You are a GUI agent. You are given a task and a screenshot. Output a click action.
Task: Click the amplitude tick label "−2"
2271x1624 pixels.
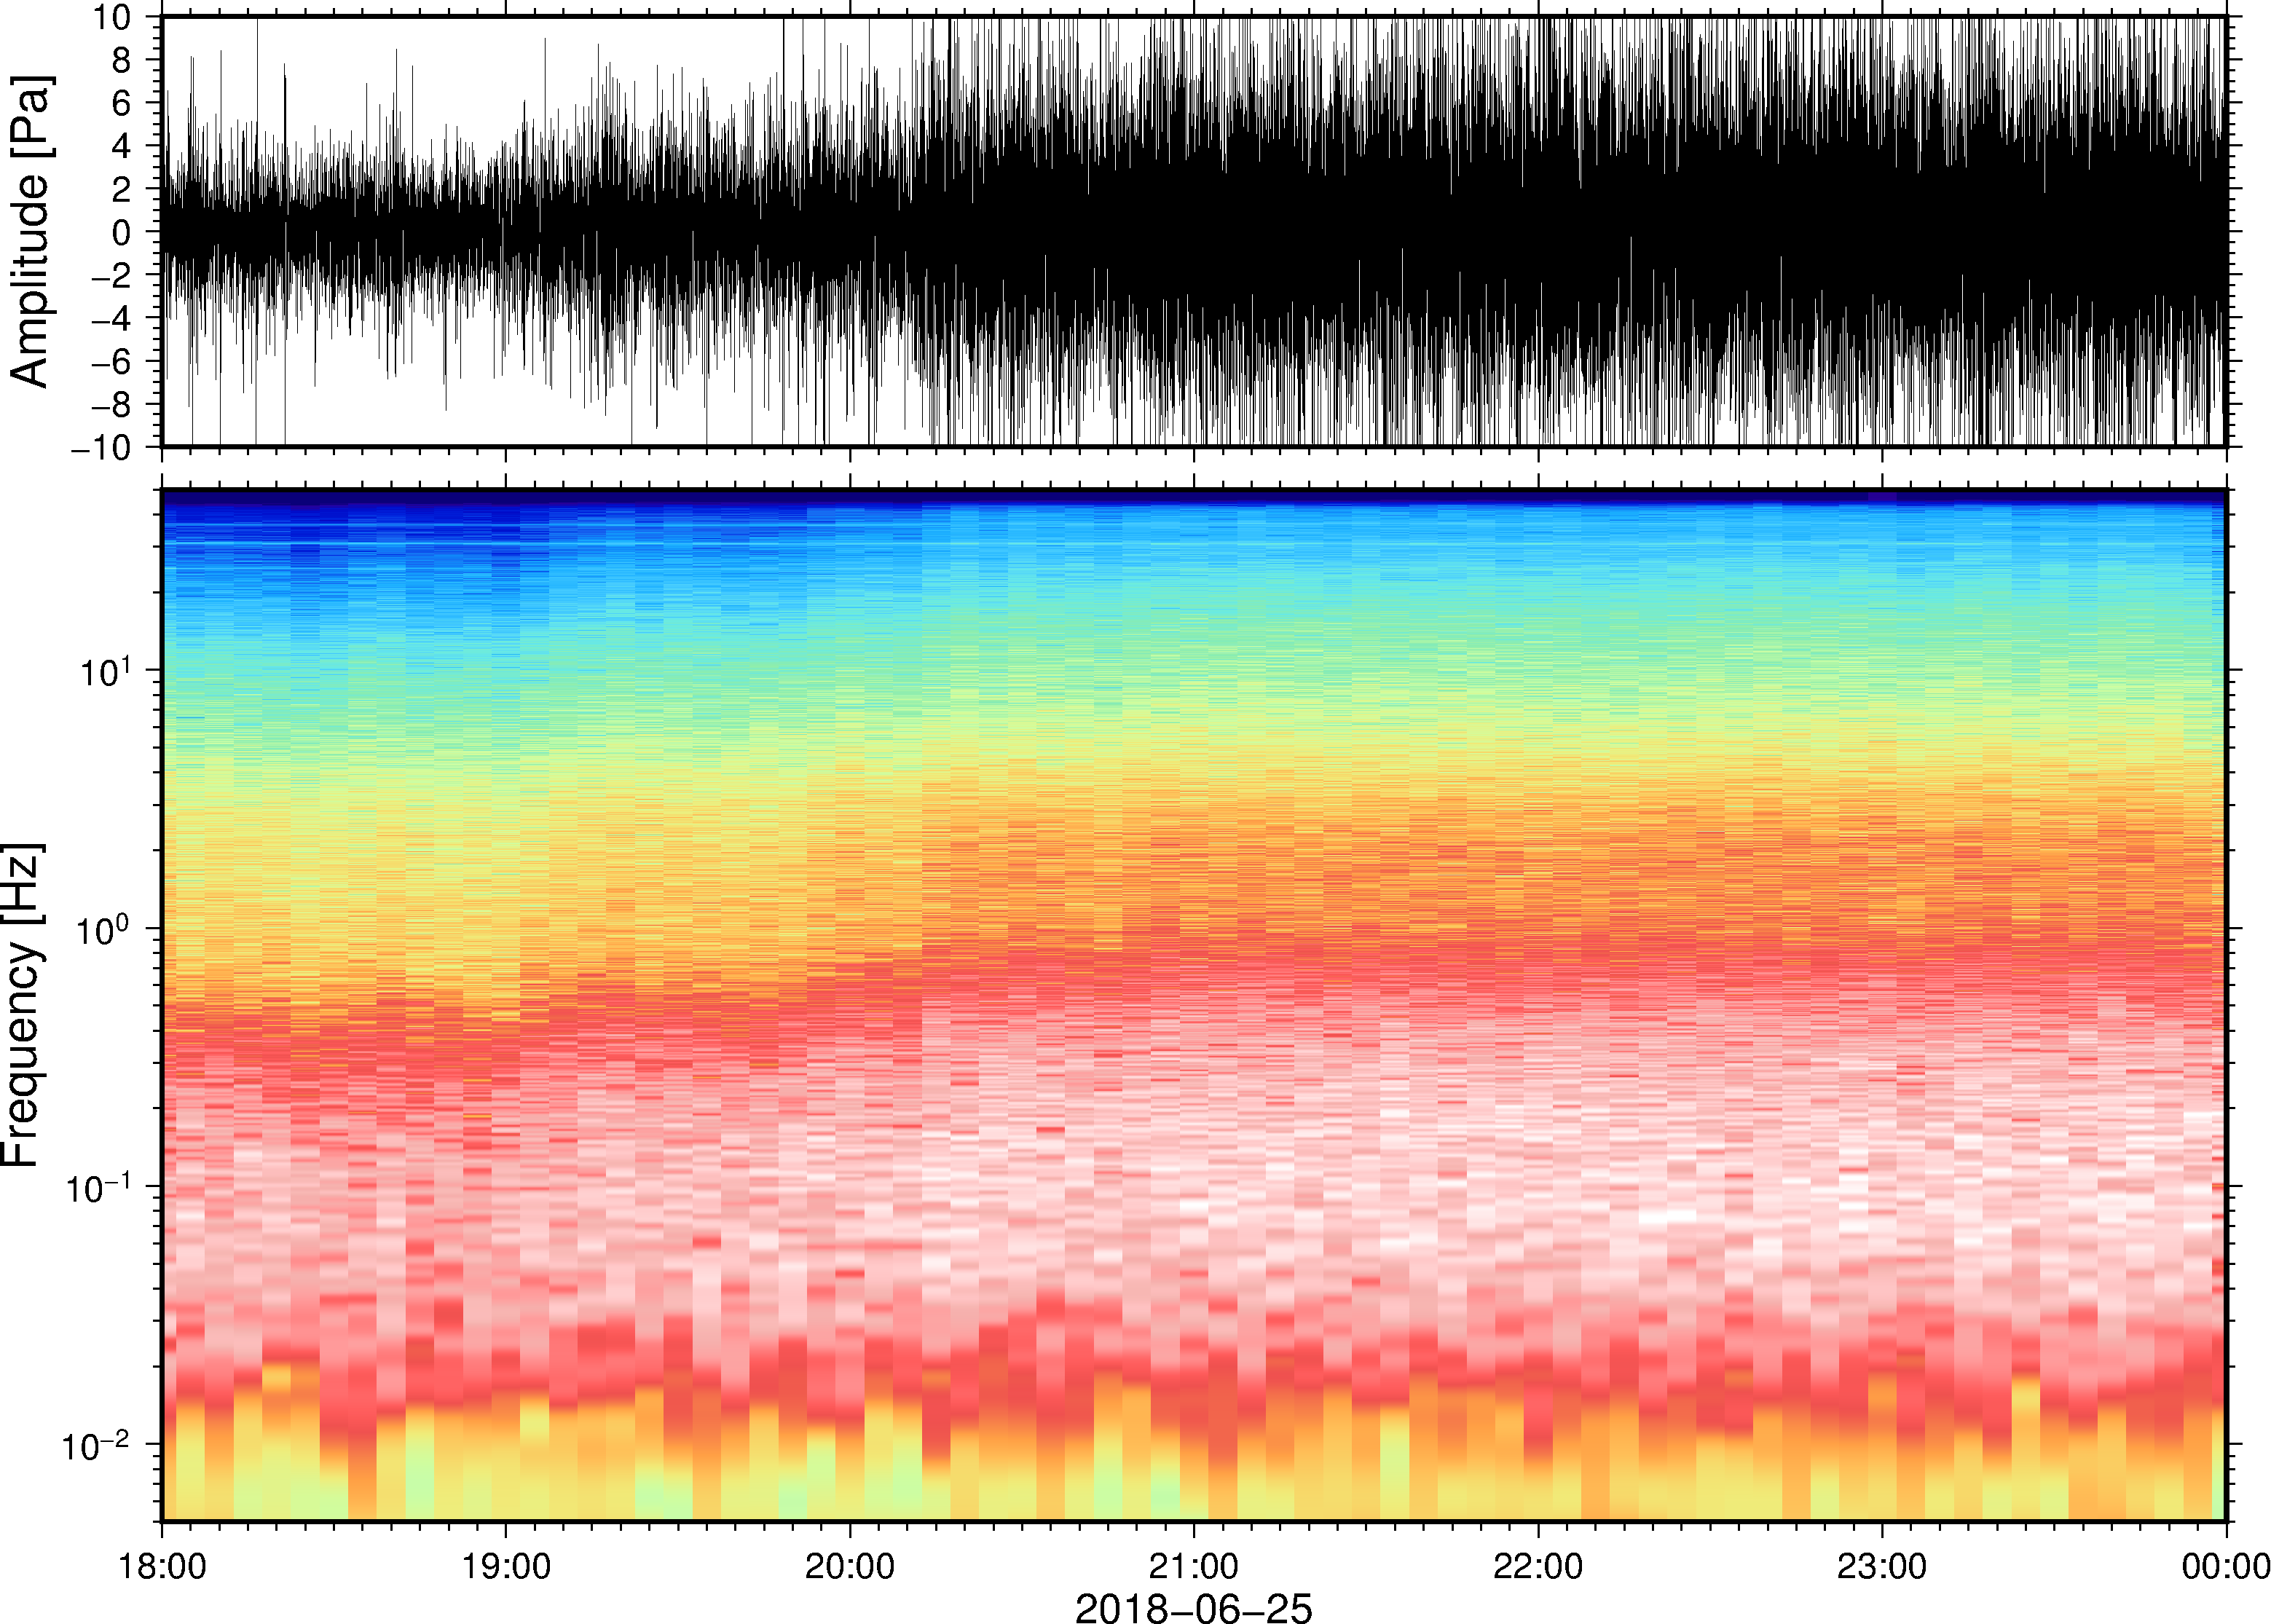tap(111, 275)
